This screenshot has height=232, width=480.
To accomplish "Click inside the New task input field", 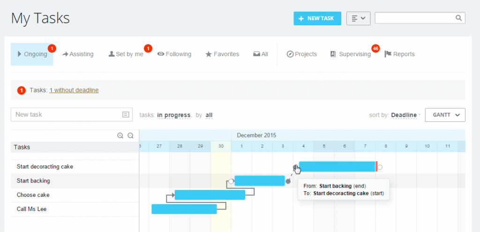I will click(66, 114).
